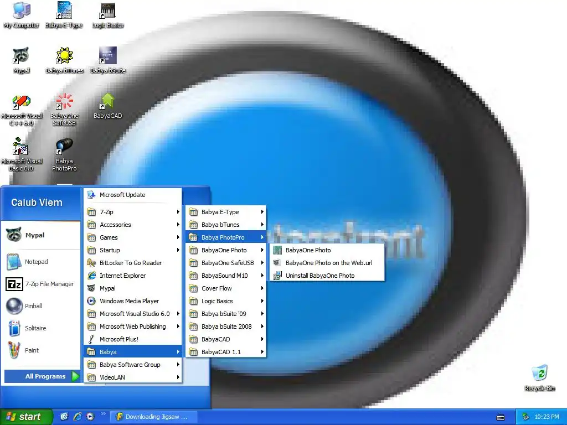The image size is (567, 425).
Task: Click the keyboard icon in taskbar
Action: (501, 417)
